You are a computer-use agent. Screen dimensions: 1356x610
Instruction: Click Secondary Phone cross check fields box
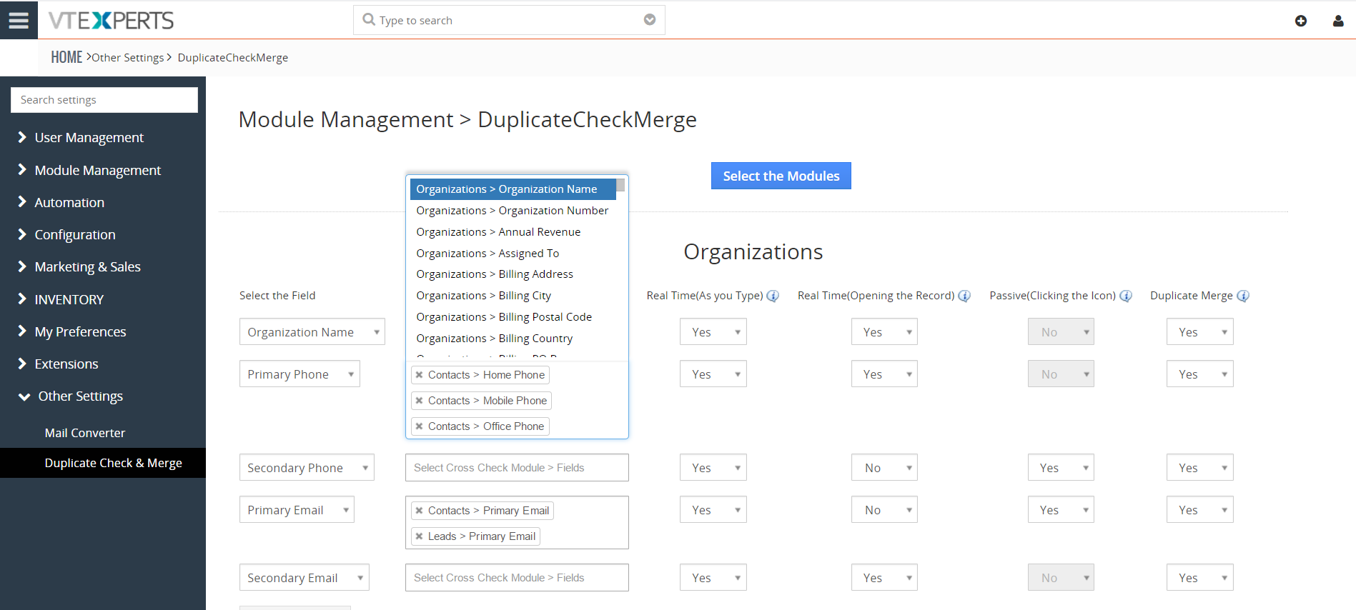[x=517, y=468]
